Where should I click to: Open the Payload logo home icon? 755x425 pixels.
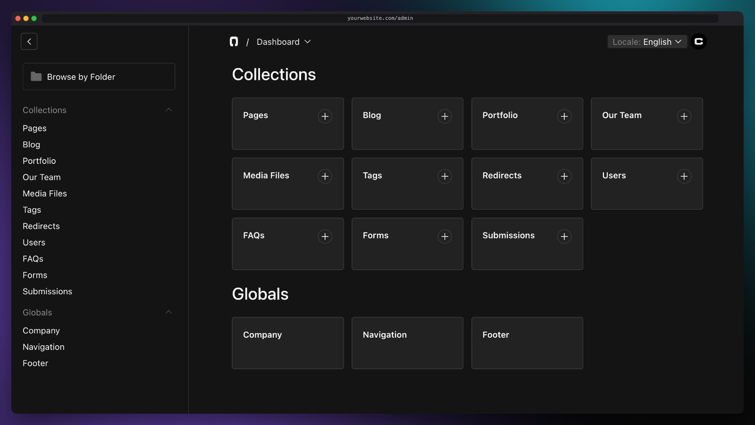pos(234,42)
